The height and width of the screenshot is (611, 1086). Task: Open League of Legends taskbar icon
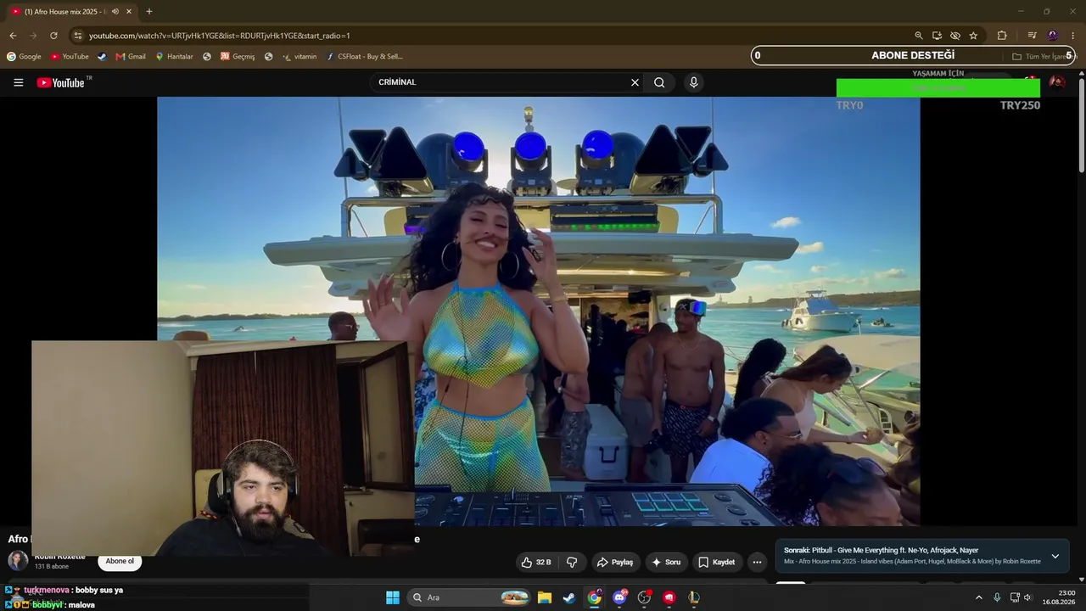694,597
